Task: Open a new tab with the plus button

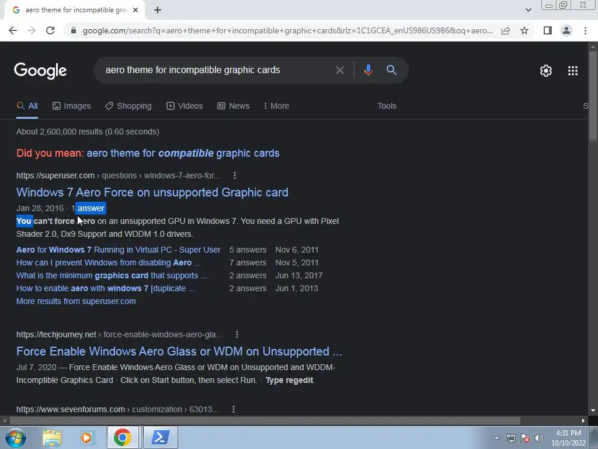Action: click(x=158, y=10)
